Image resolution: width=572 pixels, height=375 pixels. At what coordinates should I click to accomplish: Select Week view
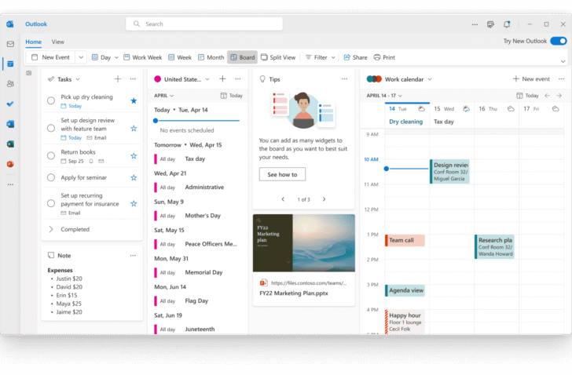180,57
